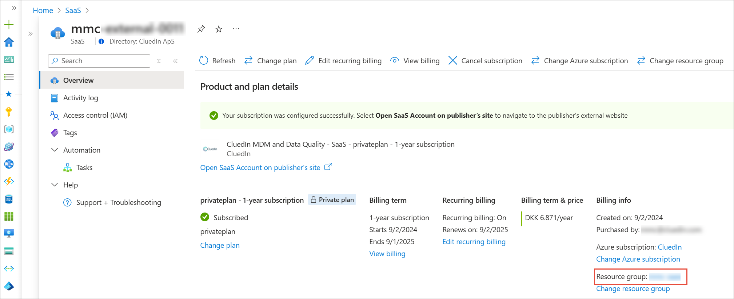Screen dimensions: 734x299
Task: Click the Private plan badge
Action: click(332, 199)
